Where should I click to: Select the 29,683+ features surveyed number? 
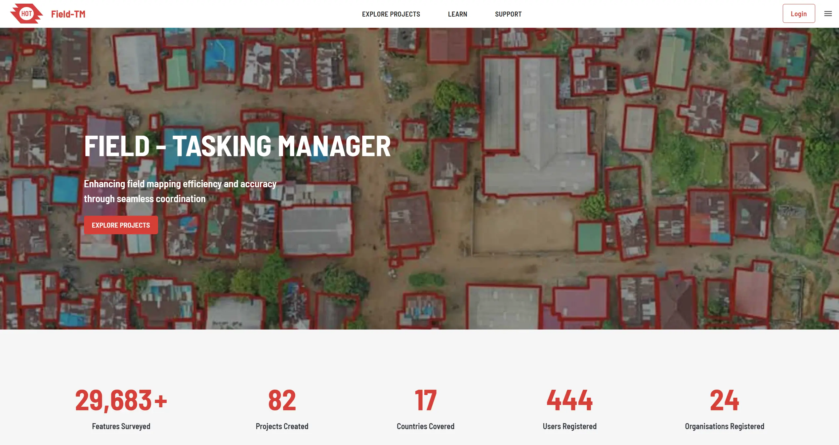(x=121, y=400)
